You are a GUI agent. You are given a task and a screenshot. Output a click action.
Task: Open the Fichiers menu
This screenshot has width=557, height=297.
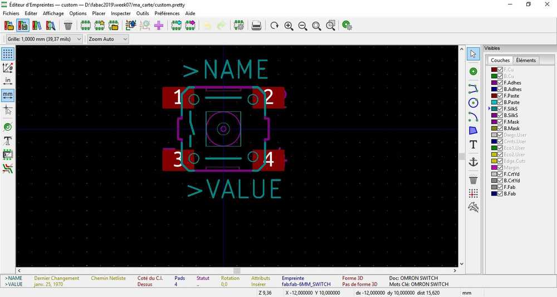(11, 13)
